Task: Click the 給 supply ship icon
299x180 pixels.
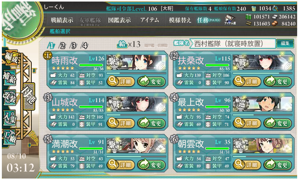Action: tap(122, 44)
